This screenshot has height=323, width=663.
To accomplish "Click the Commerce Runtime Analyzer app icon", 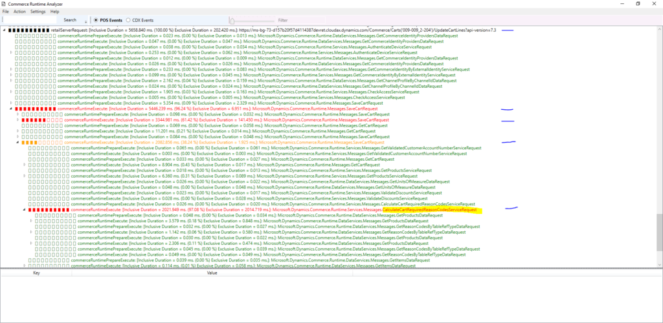I will pos(4,3).
